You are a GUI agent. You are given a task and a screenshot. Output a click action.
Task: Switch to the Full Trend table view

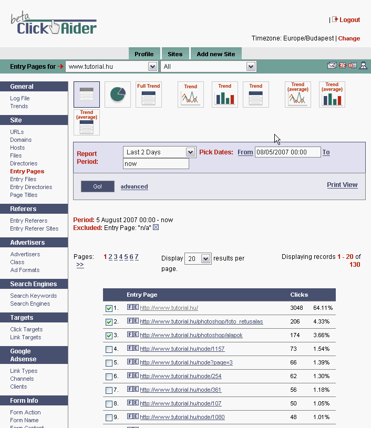tap(149, 95)
